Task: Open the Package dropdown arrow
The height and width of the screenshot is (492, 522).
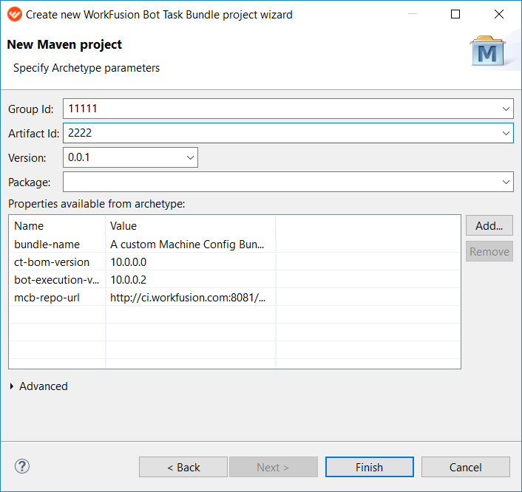Action: pos(506,182)
